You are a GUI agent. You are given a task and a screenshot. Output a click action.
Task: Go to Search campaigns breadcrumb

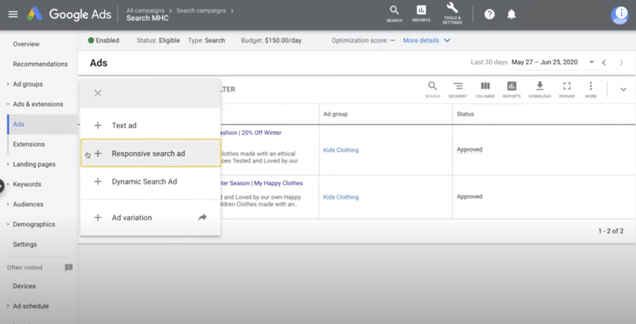pyautogui.click(x=201, y=11)
